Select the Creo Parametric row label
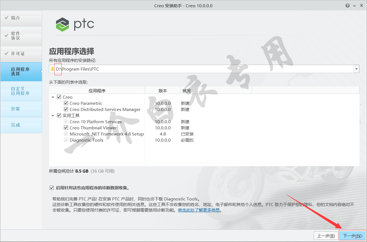Image resolution: width=367 pixels, height=242 pixels. click(x=86, y=103)
